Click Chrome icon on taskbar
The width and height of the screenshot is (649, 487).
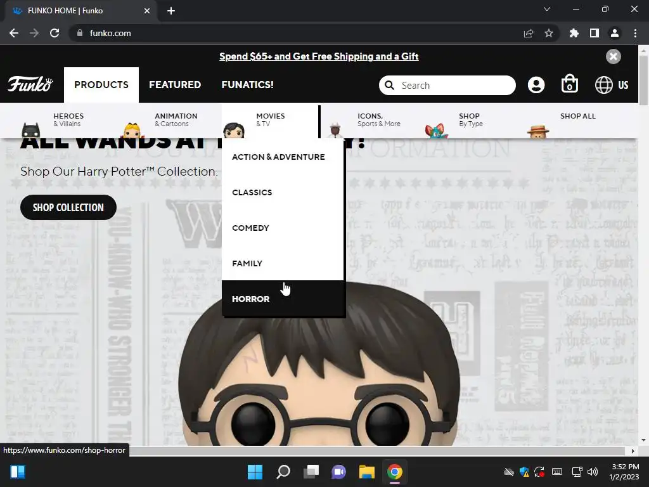coord(394,472)
